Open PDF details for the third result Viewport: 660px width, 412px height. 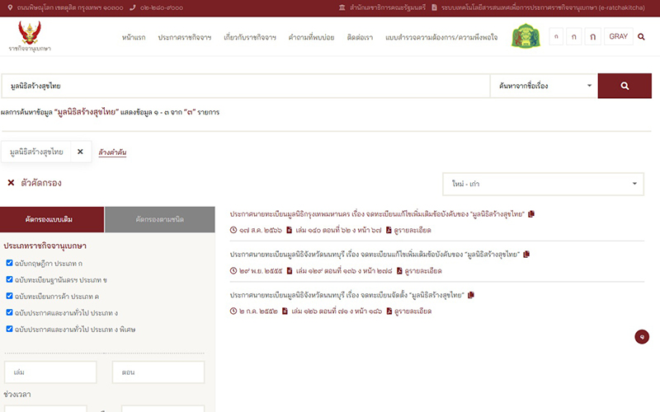408,311
